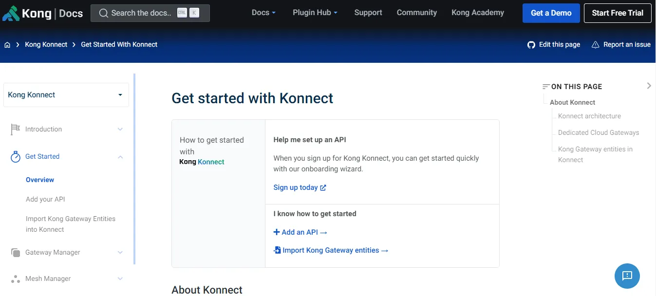
Task: Open the Plugin Hub dropdown menu
Action: pos(315,13)
